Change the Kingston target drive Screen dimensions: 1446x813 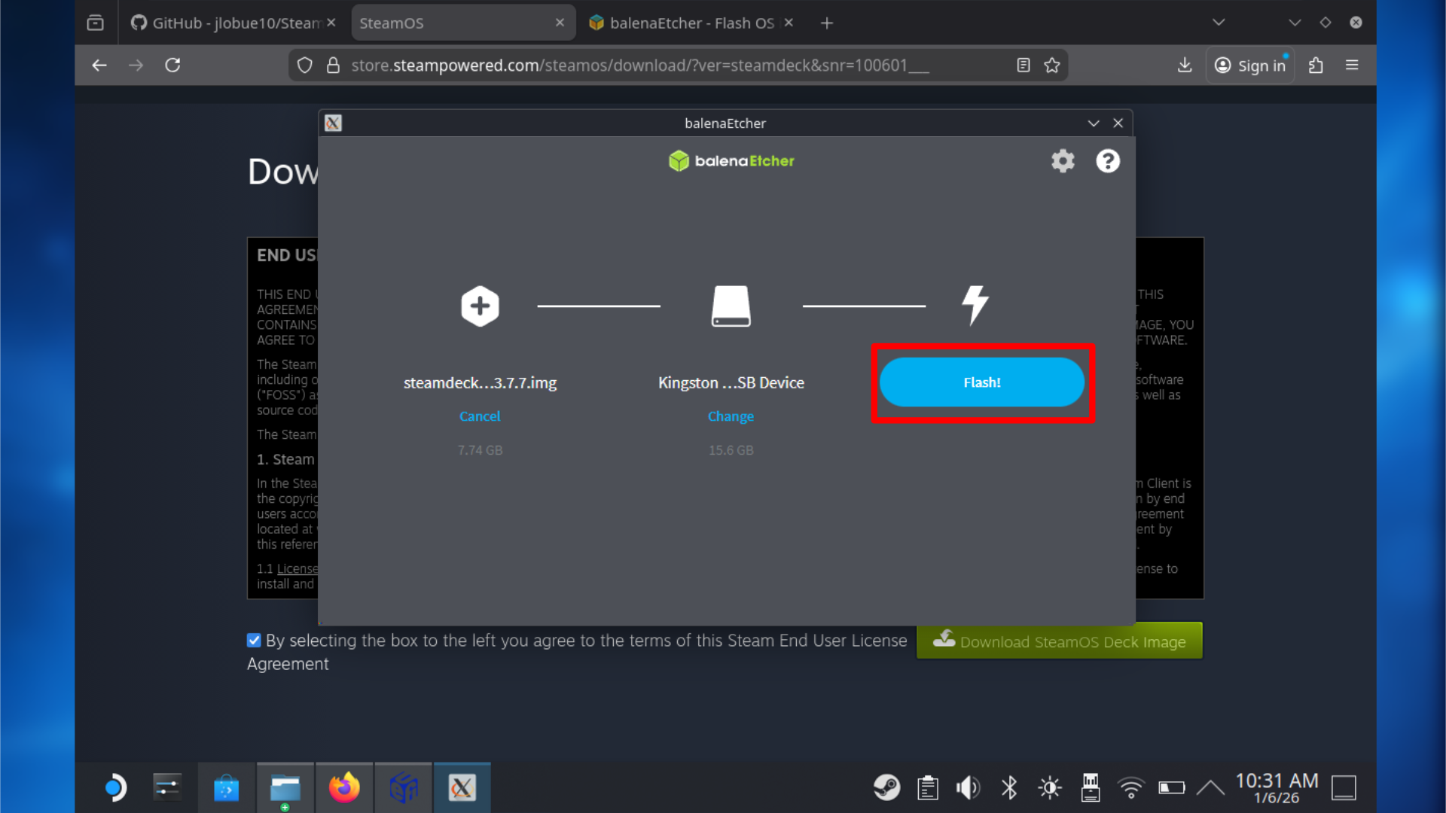coord(730,416)
